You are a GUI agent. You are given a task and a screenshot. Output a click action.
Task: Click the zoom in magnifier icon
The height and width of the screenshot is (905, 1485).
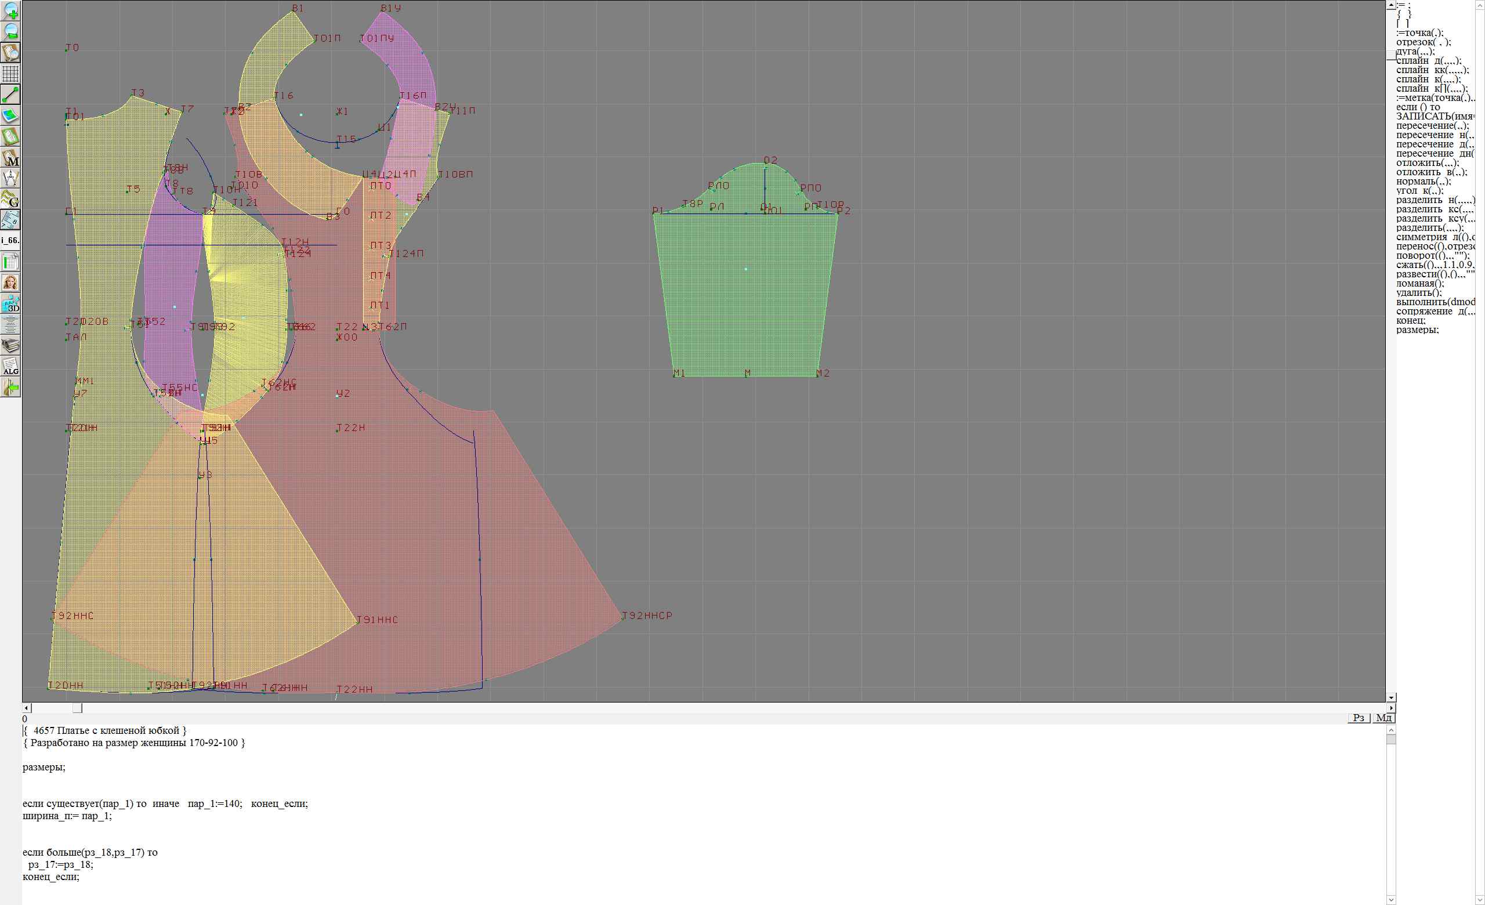11,10
